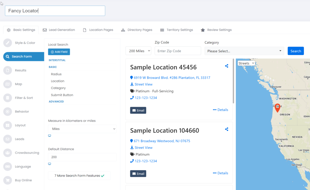Expand the kilometers or miles dropdown
The height and width of the screenshot is (190, 310).
coord(82,129)
